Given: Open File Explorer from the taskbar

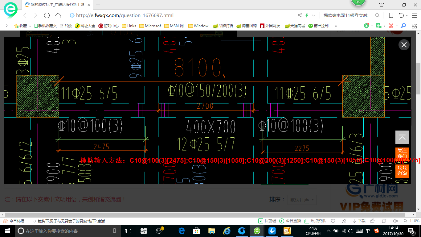Looking at the screenshot, I should tap(211, 231).
